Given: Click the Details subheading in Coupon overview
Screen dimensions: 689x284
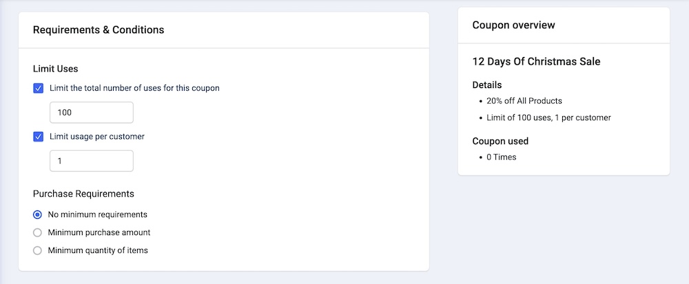Looking at the screenshot, I should pyautogui.click(x=487, y=85).
